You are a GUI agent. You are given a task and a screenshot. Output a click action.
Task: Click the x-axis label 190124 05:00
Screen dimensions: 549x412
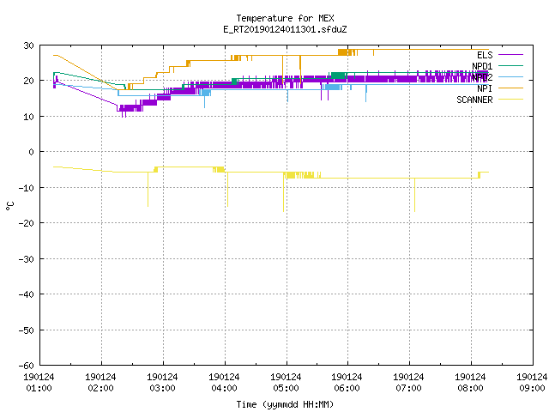click(x=286, y=383)
